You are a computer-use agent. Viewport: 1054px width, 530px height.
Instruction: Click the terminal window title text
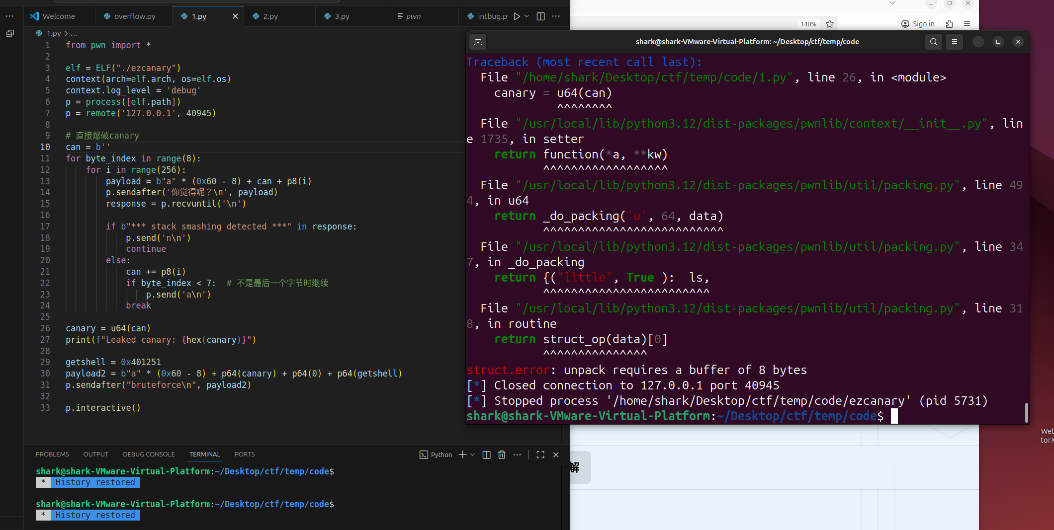tap(747, 42)
